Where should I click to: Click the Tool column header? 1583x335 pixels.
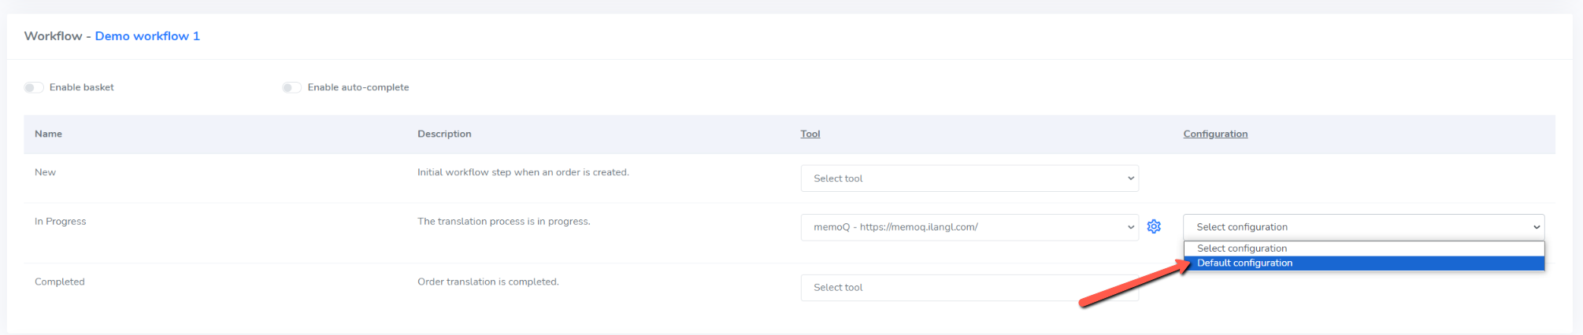coord(810,134)
